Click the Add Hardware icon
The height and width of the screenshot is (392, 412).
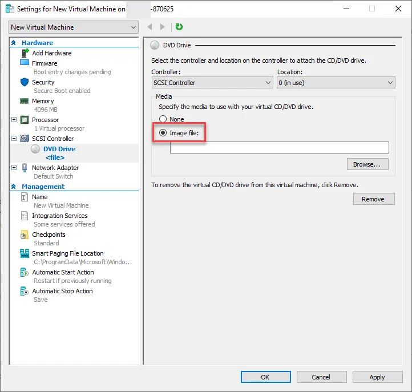click(25, 53)
